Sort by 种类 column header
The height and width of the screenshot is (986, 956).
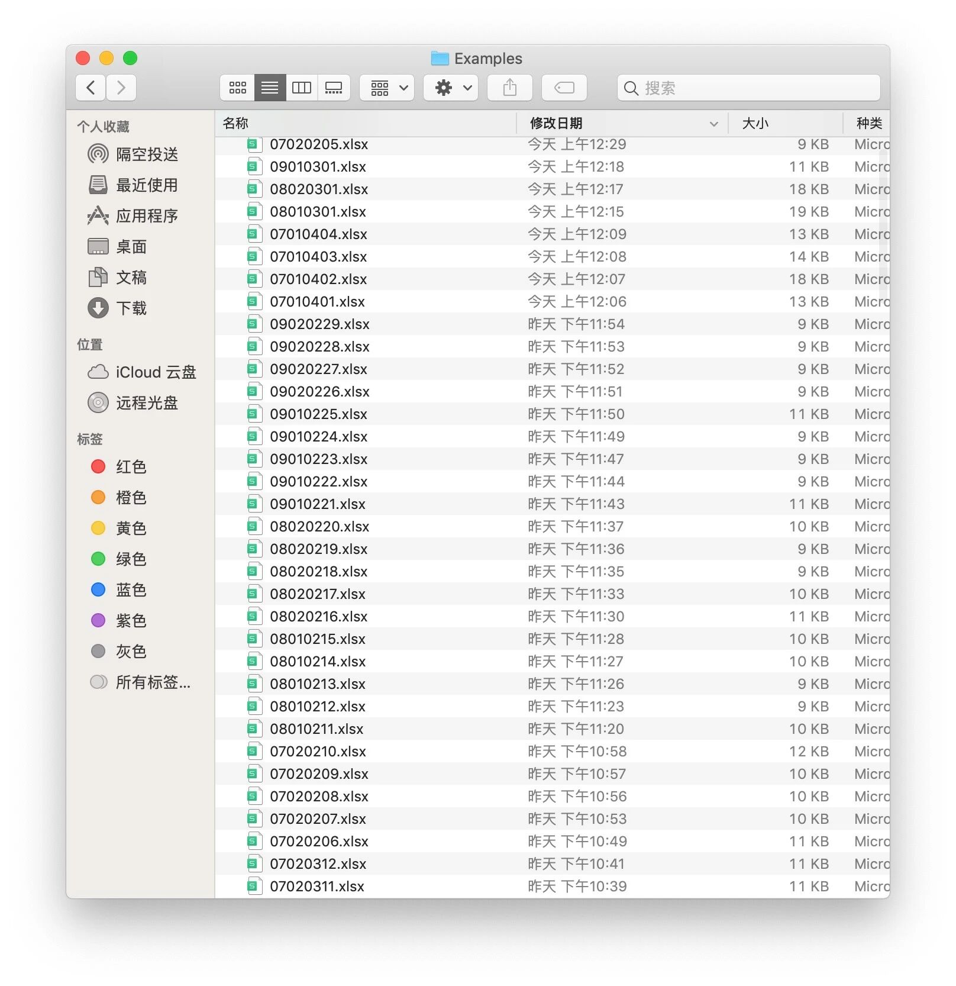[x=867, y=123]
